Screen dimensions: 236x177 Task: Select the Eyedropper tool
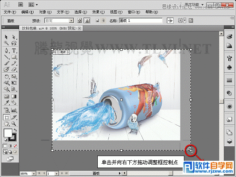(x=6, y=103)
